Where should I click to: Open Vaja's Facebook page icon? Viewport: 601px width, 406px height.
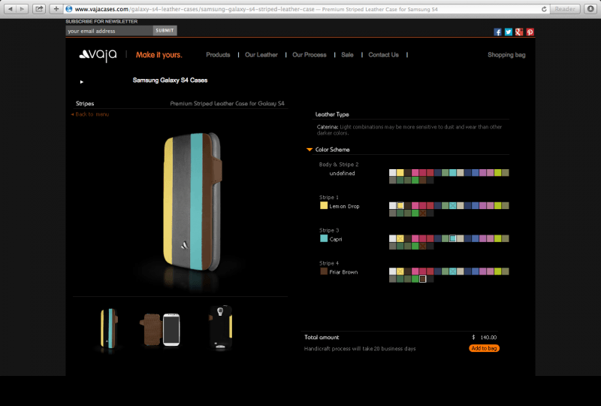point(497,32)
